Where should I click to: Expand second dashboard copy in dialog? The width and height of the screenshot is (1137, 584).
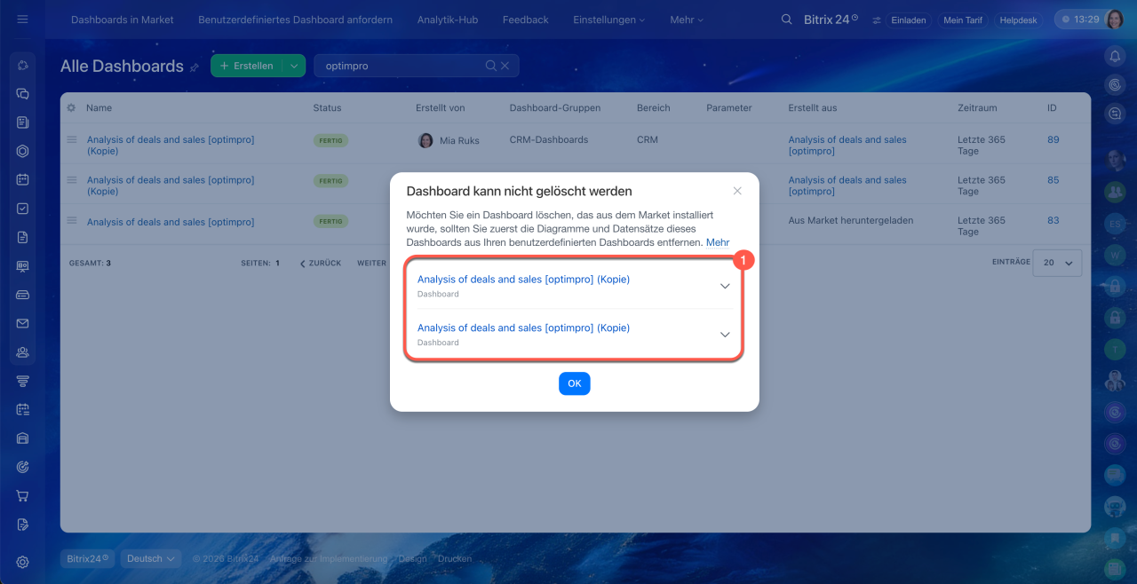point(725,335)
